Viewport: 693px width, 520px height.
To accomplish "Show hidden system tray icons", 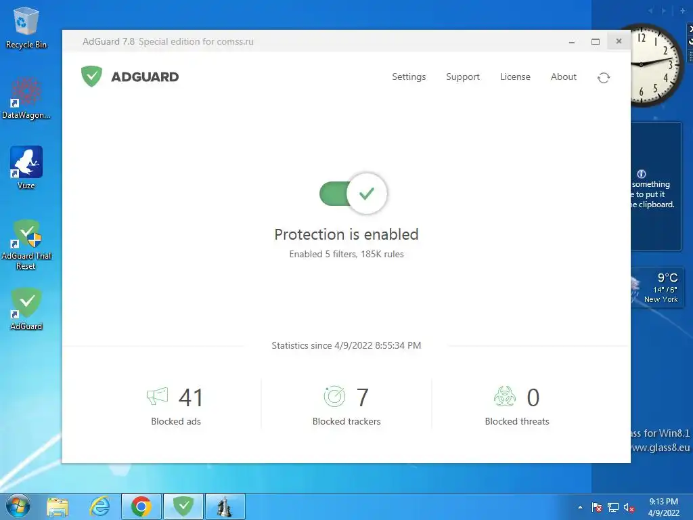I will (x=580, y=507).
